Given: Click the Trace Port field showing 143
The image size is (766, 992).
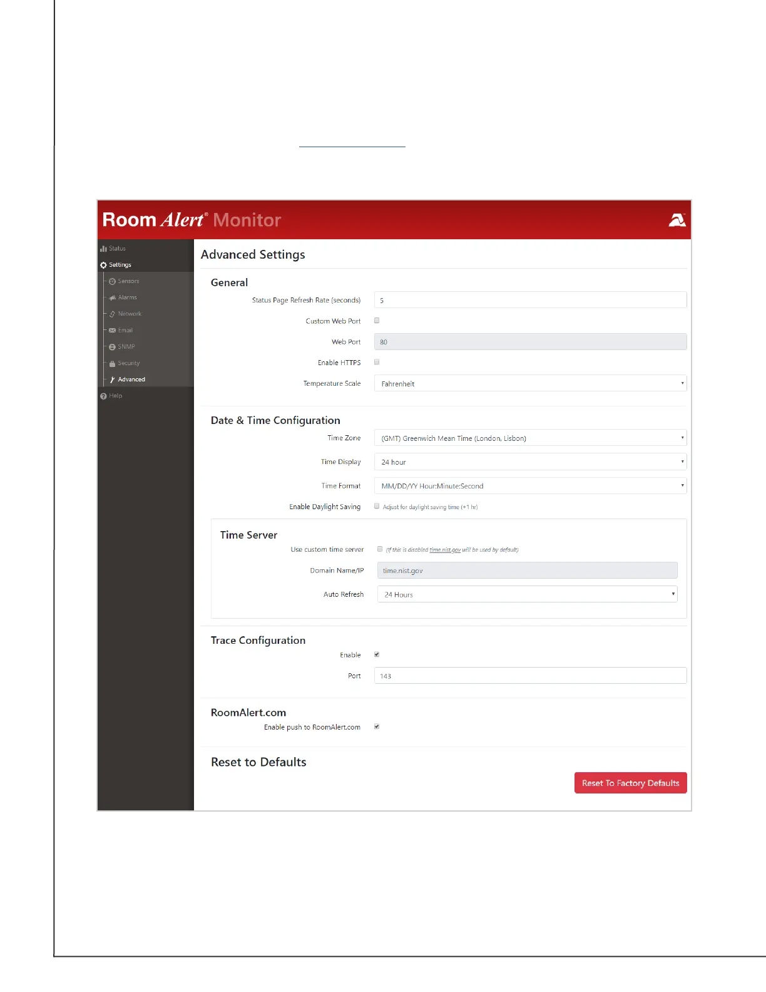Looking at the screenshot, I should tap(530, 676).
